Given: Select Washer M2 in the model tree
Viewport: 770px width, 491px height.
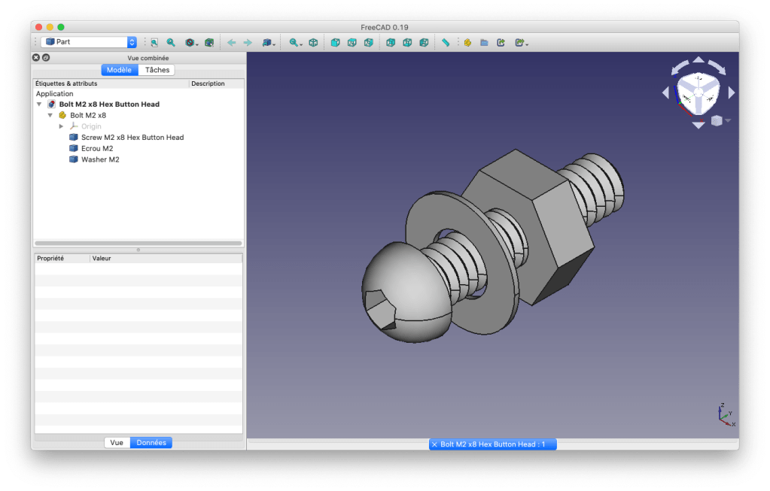Looking at the screenshot, I should point(100,159).
